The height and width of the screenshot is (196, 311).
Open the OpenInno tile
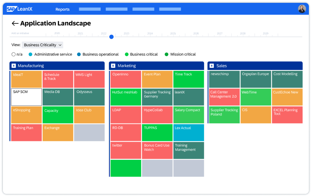[126, 79]
